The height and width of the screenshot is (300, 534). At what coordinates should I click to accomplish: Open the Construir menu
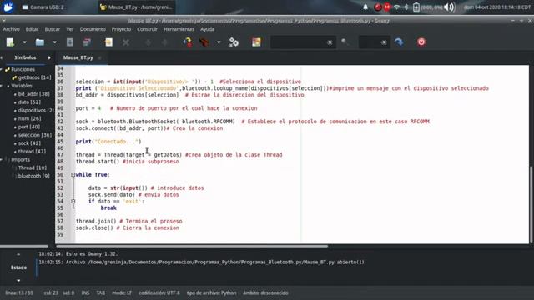147,29
